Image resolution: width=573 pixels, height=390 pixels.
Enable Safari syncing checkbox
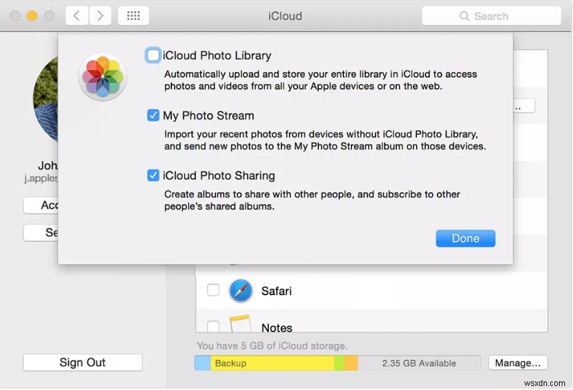pyautogui.click(x=213, y=290)
